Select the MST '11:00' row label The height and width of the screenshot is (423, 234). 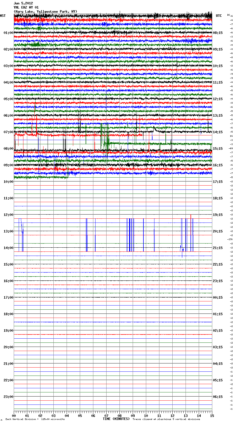[9, 198]
